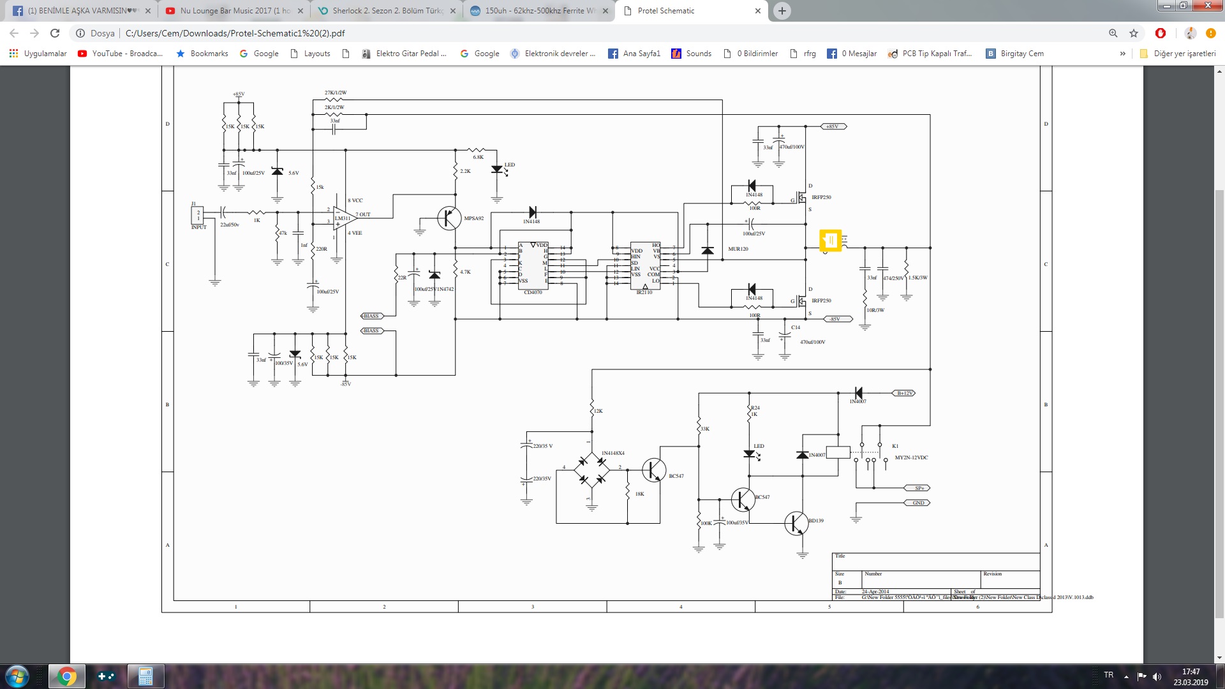The height and width of the screenshot is (689, 1225).
Task: Open the rfrg bookmark
Action: (x=803, y=54)
